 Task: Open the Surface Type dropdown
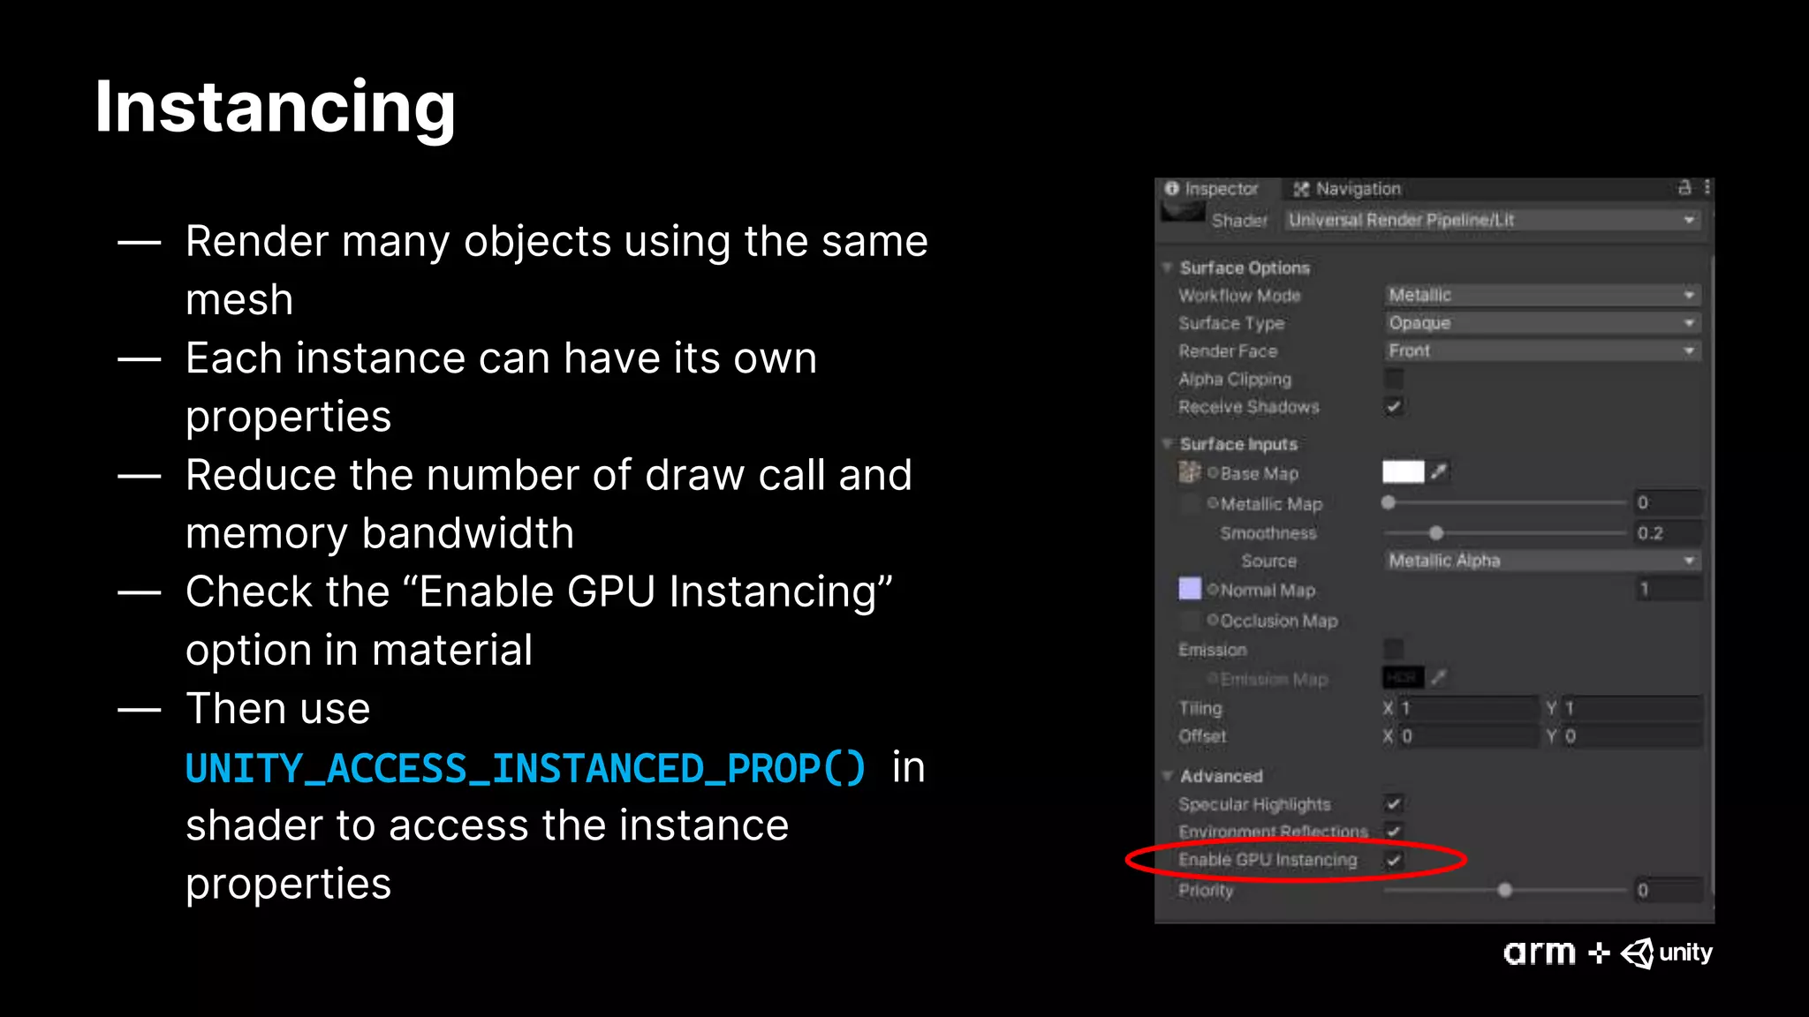coord(1542,323)
